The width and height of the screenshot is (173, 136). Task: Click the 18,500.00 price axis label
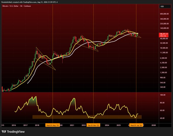click(x=164, y=48)
